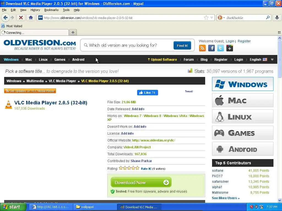Click the VLC Media Player breadcrumb
The width and height of the screenshot is (282, 211).
click(62, 81)
